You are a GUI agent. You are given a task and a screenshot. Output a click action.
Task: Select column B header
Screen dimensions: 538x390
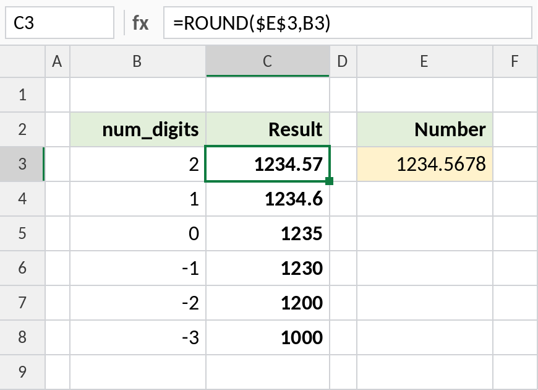[x=137, y=61]
